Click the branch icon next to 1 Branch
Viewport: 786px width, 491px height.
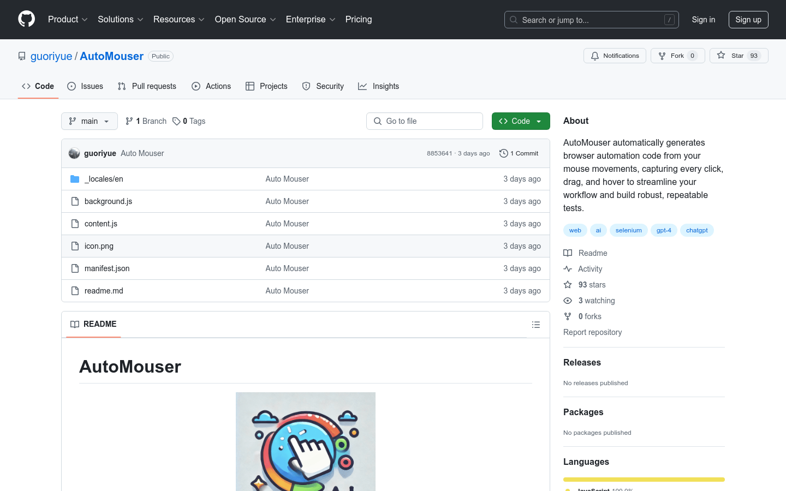(129, 121)
